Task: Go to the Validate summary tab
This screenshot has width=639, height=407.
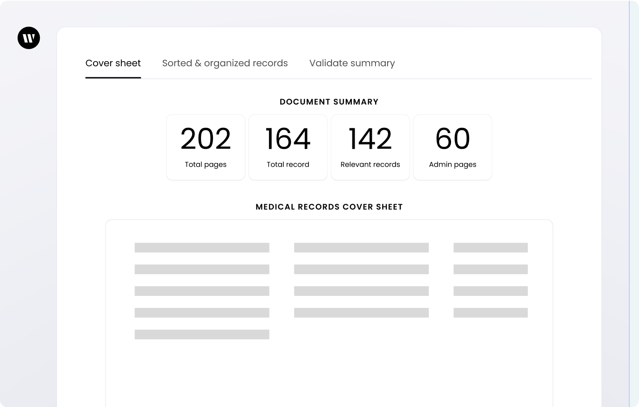Action: 352,63
